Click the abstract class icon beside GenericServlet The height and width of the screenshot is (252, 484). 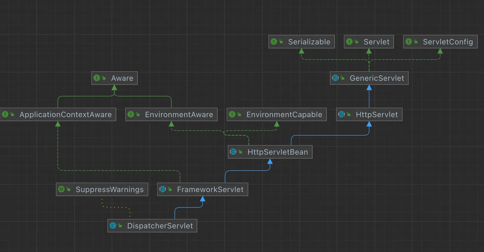tap(335, 78)
